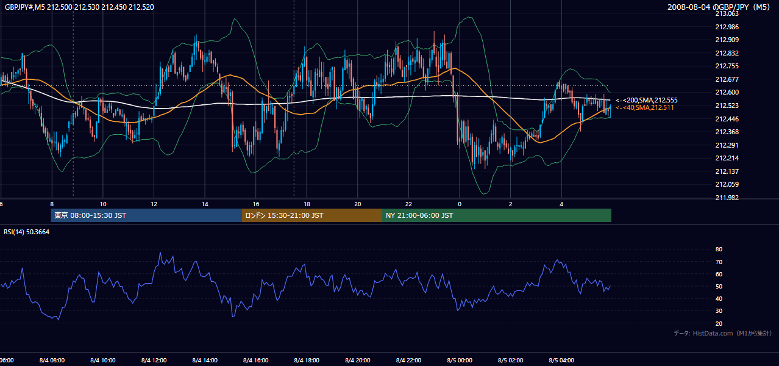Select the ロンドン 15:30-21:00 JST session bar

[x=312, y=215]
